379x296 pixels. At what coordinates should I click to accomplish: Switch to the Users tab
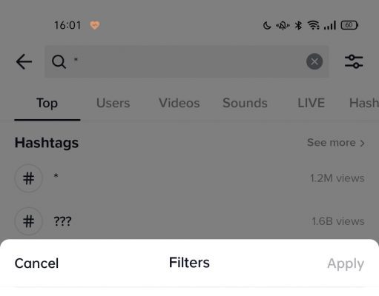coord(113,103)
